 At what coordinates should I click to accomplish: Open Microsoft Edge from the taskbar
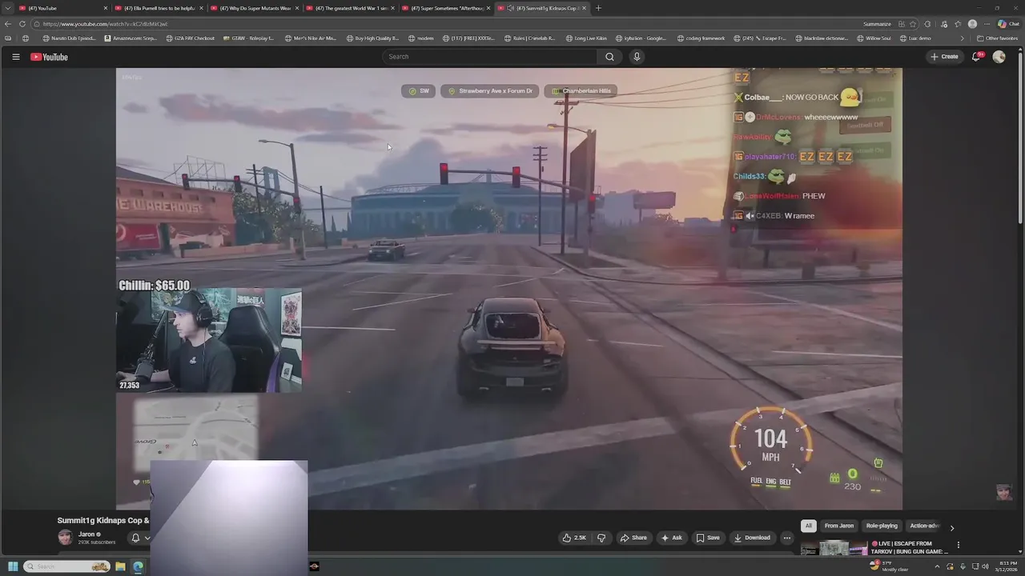coord(138,566)
